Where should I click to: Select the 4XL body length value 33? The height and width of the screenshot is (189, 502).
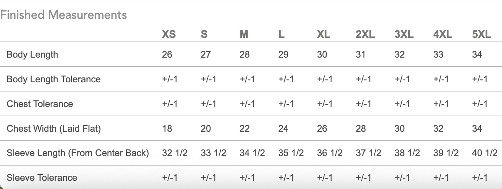tap(438, 55)
